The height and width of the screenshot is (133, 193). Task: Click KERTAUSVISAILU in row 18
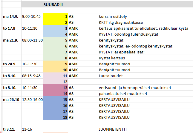pyautogui.click(x=145, y=117)
